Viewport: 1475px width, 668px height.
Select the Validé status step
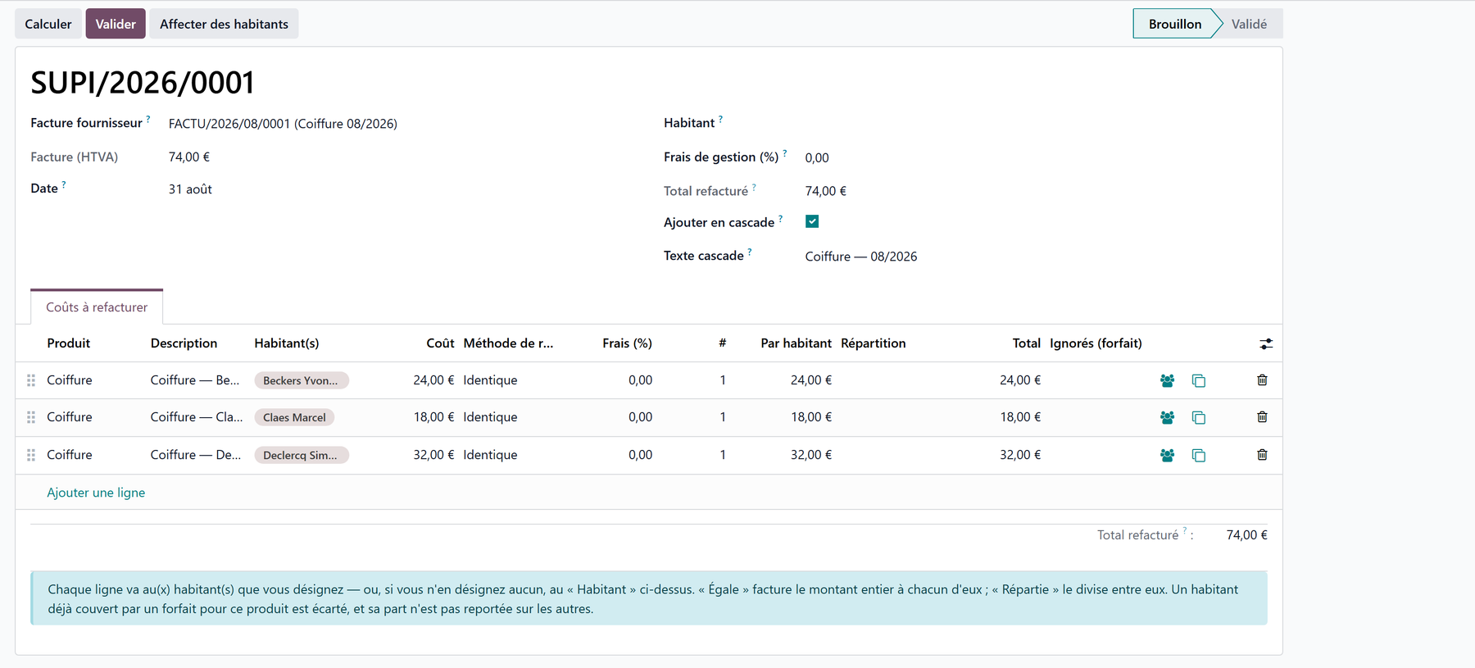[1248, 24]
